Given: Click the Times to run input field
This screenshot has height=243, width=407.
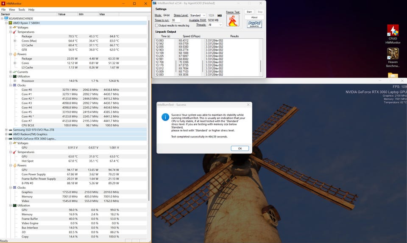Looking at the screenshot, I should click(176, 20).
